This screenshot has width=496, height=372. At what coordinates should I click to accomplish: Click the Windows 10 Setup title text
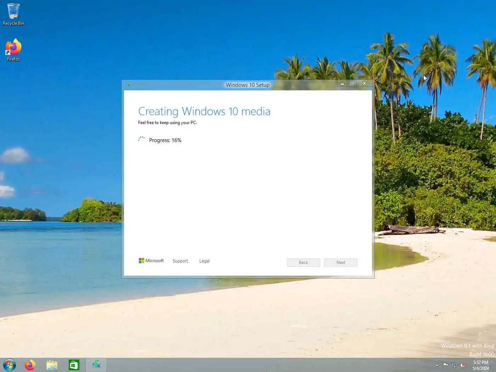click(248, 85)
